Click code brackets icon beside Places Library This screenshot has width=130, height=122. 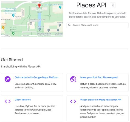(x=73, y=101)
